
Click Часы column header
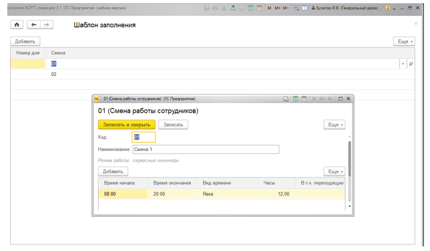(276, 183)
